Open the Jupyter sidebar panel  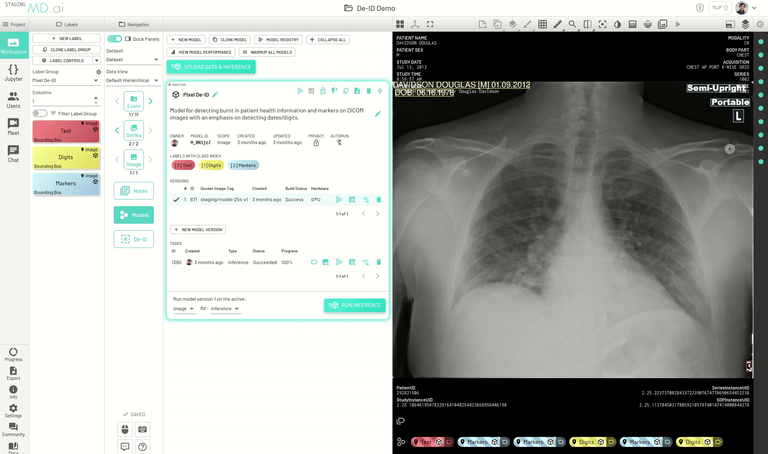tap(13, 73)
